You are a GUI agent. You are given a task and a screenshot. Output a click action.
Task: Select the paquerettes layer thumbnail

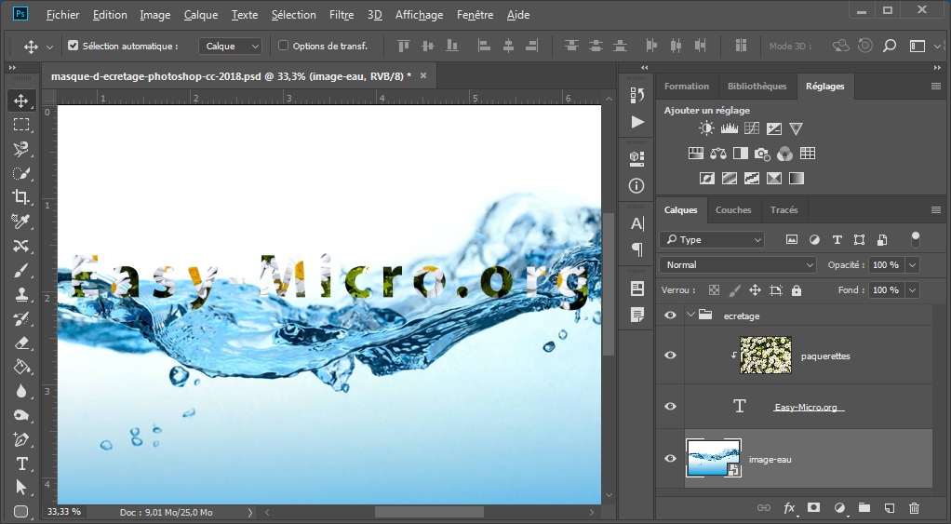[766, 355]
